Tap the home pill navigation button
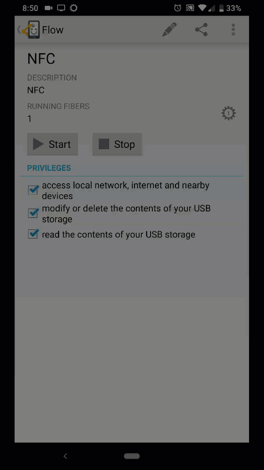This screenshot has height=470, width=264. point(132,456)
